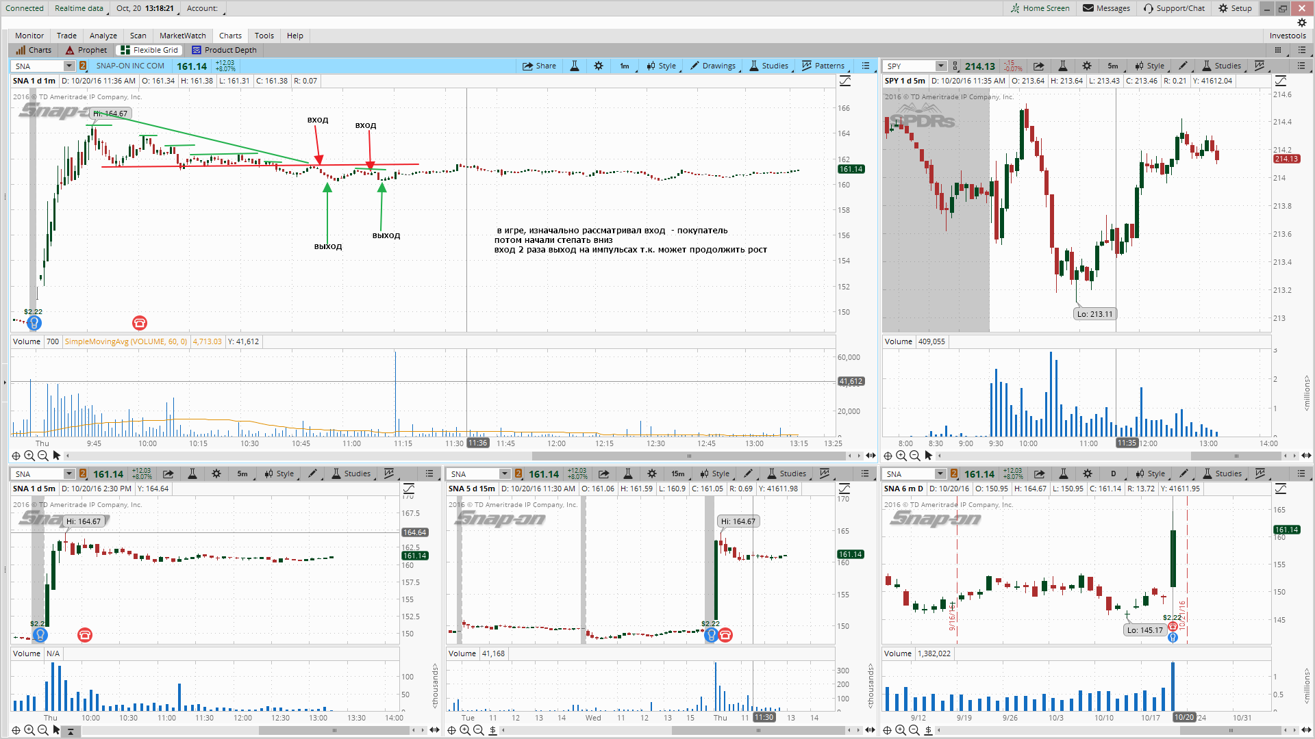
Task: Click the blue lightbulb icon on main SNA chart
Action: 34,323
